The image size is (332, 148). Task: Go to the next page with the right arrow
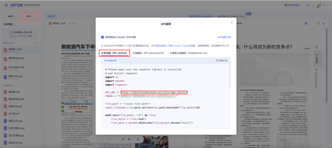pos(115,139)
